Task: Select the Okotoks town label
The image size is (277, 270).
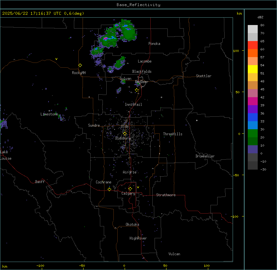Action: [x=132, y=224]
